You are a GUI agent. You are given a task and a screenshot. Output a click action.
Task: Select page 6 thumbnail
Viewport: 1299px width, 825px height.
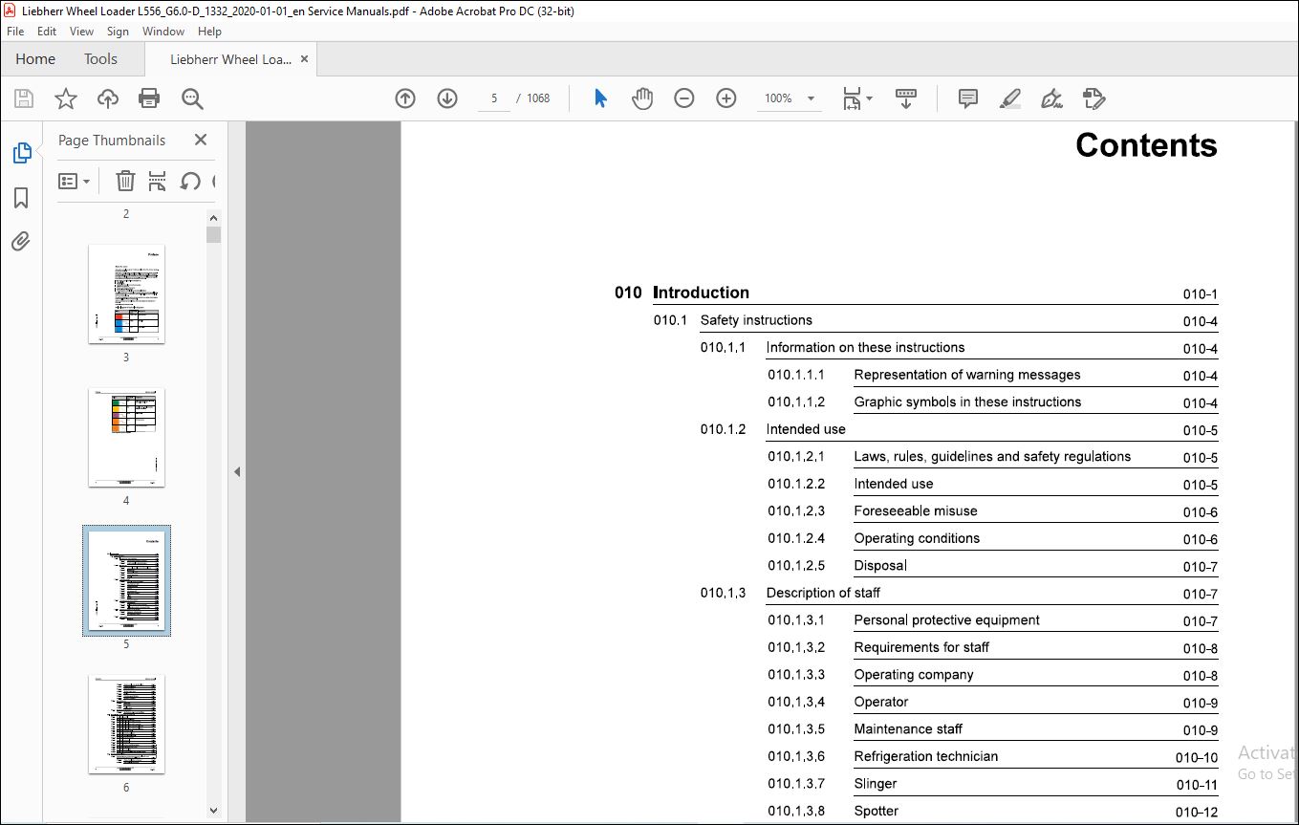coord(126,725)
